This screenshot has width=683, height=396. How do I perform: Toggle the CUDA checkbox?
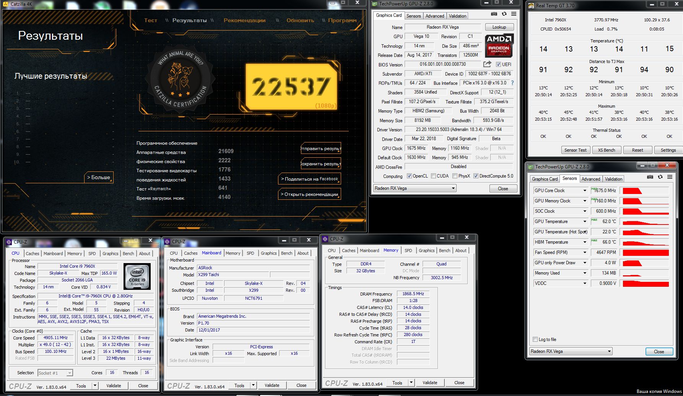(x=433, y=176)
